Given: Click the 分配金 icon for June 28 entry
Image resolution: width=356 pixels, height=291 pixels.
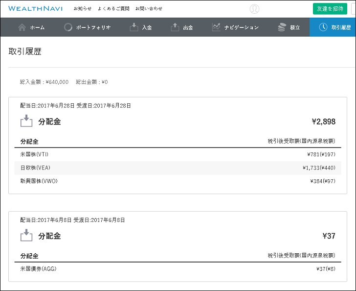Looking at the screenshot, I should click(26, 121).
